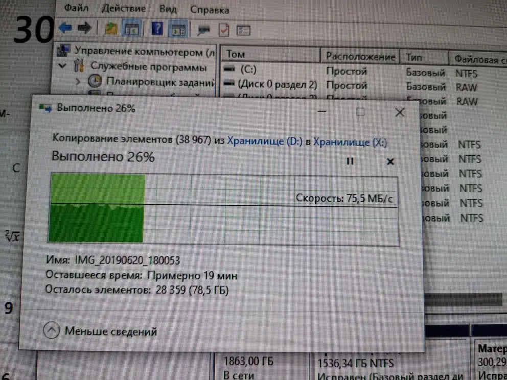Screen dimensions: 507x380
Task: Click RAW cell in Диск 0 раздел 2 row
Action: tap(467, 87)
